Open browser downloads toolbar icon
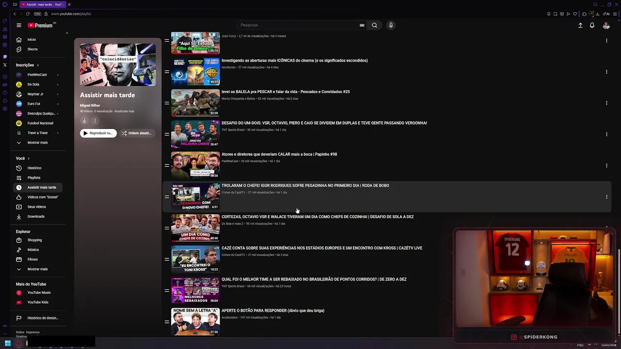This screenshot has width=621, height=349. click(x=598, y=14)
